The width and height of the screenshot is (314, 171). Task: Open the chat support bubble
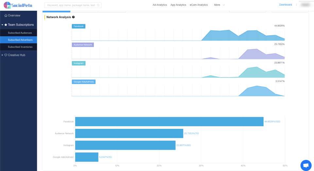pos(306,165)
